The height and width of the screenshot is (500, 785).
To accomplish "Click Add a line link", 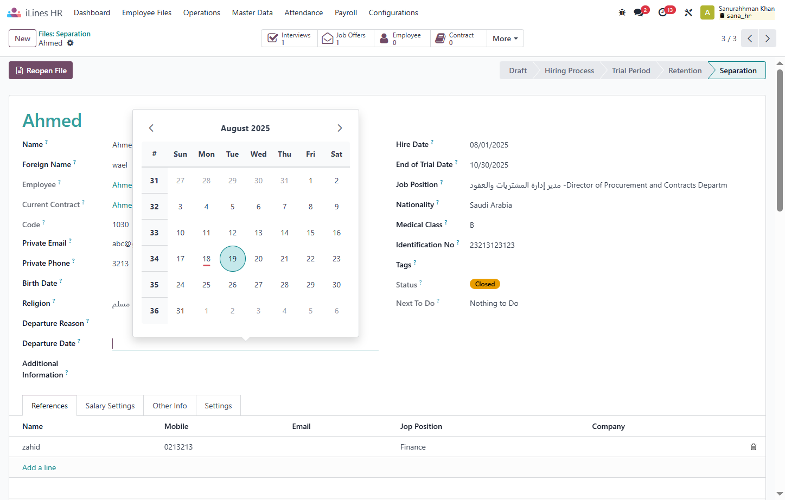I will [x=39, y=467].
